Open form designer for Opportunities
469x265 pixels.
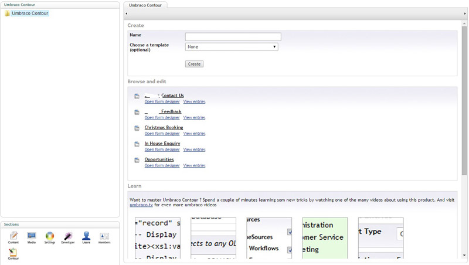(x=162, y=166)
